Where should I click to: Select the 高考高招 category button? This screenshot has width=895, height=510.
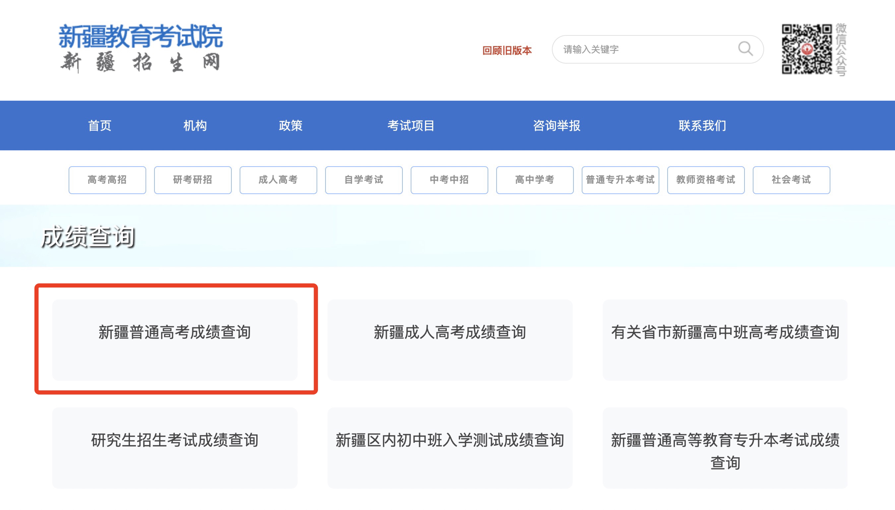click(107, 180)
